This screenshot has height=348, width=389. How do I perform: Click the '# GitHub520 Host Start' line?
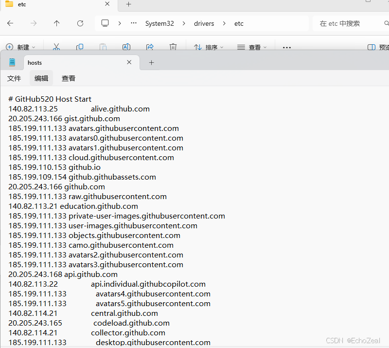[50, 99]
